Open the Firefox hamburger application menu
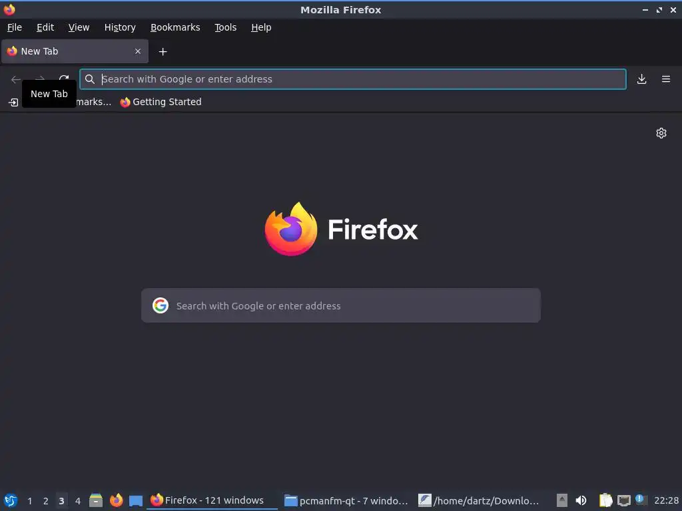 (666, 79)
